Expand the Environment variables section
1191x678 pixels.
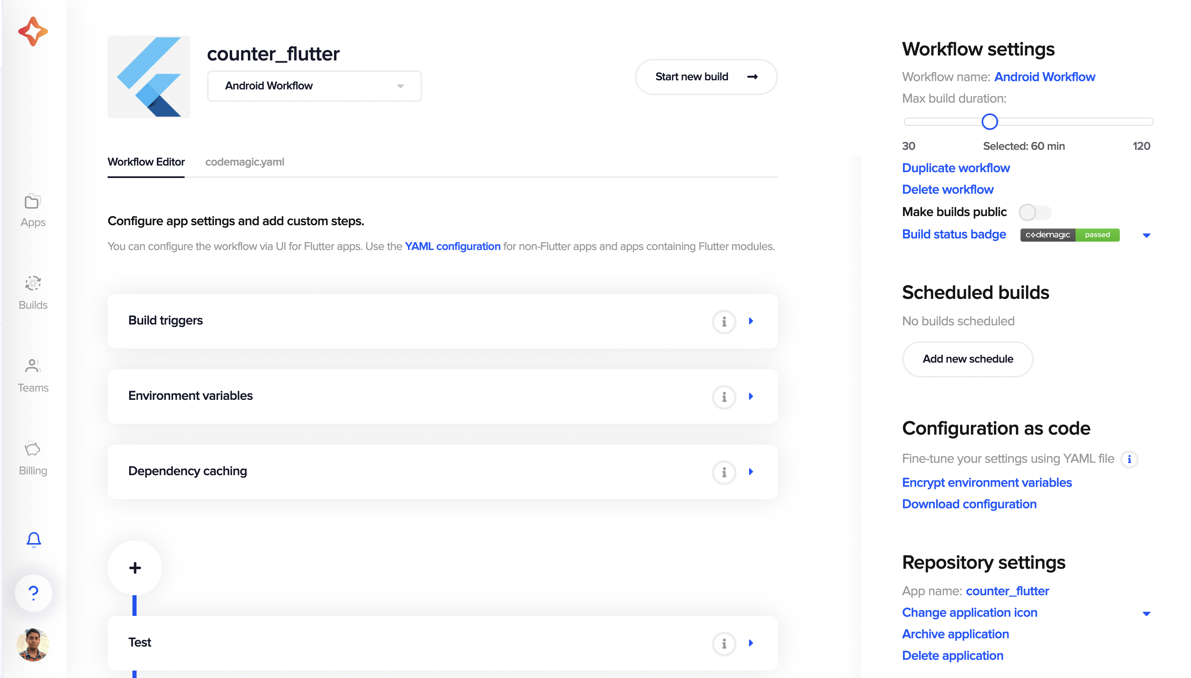click(751, 397)
